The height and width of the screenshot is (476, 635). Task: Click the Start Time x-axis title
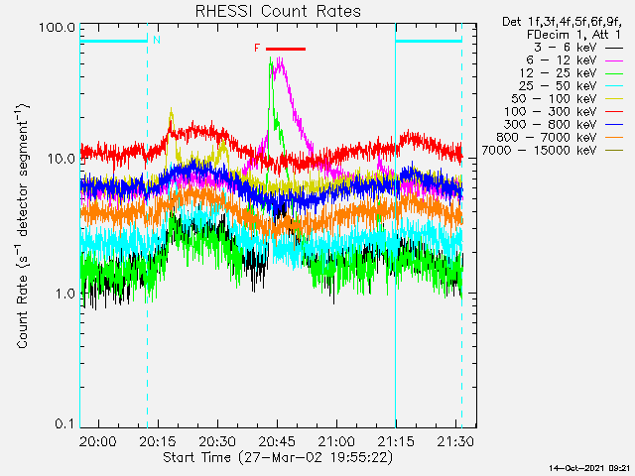pyautogui.click(x=278, y=457)
